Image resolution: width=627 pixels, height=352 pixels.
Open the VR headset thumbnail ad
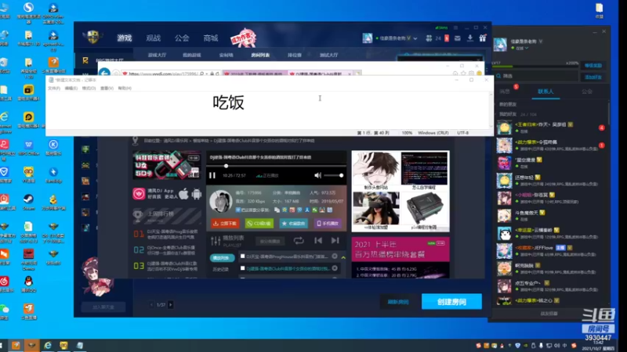point(376,208)
